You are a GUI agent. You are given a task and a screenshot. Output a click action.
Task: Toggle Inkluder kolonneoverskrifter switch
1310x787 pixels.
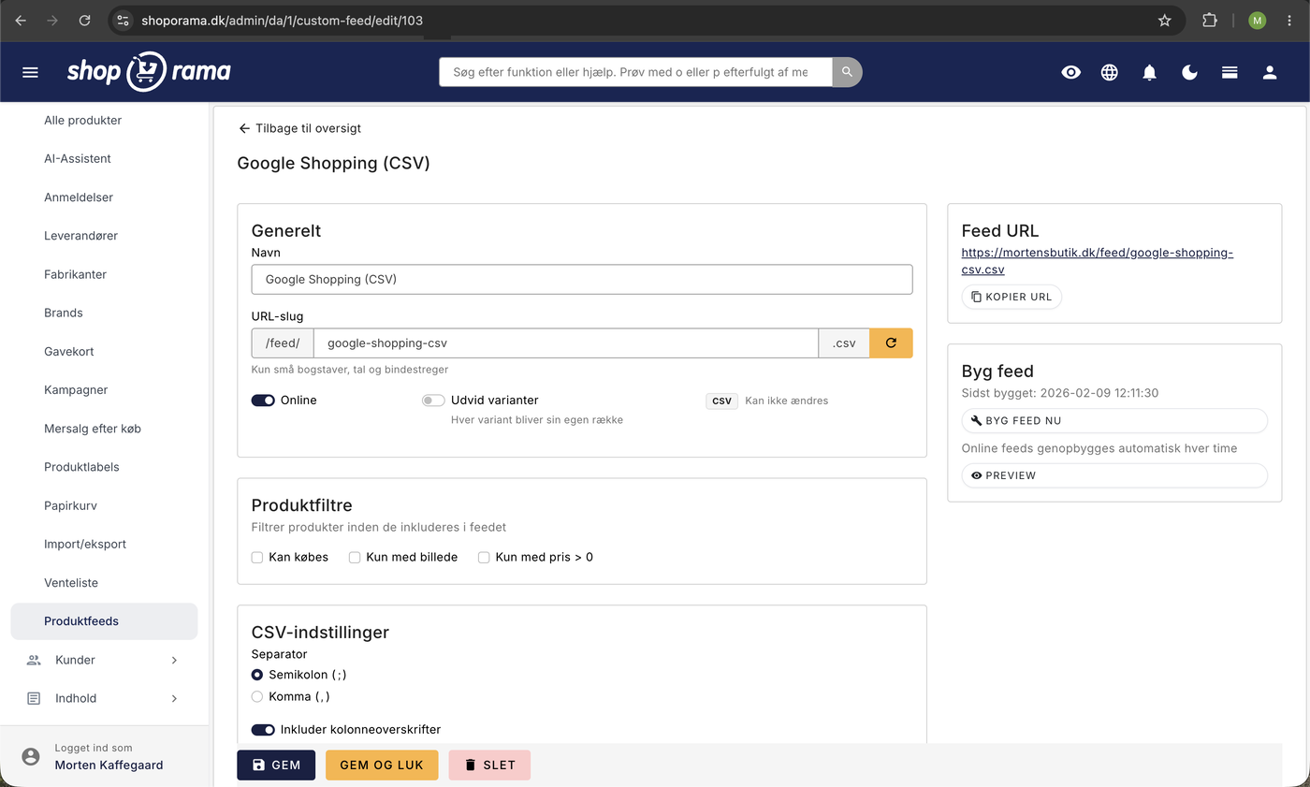click(x=263, y=730)
